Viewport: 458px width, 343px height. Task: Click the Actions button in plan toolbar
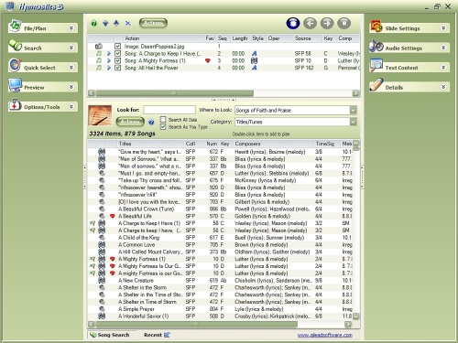153,23
